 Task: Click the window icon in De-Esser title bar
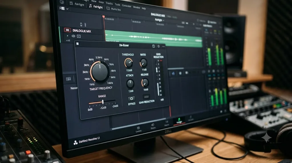153,46
